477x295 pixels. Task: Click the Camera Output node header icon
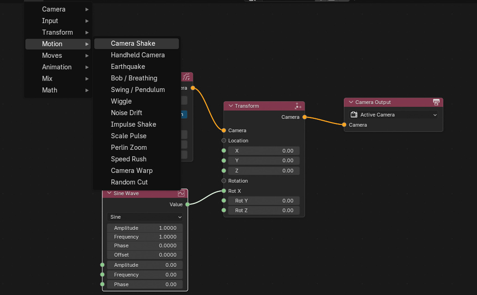(x=436, y=102)
